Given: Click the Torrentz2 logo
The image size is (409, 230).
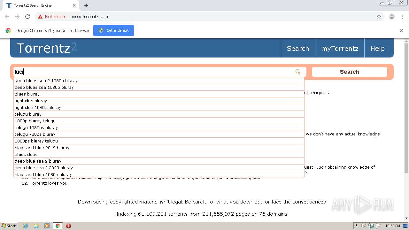Looking at the screenshot, I should pyautogui.click(x=47, y=48).
